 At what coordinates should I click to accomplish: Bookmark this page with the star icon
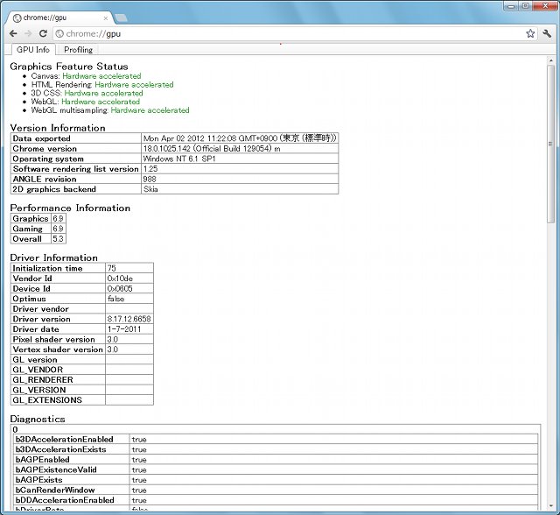(530, 33)
